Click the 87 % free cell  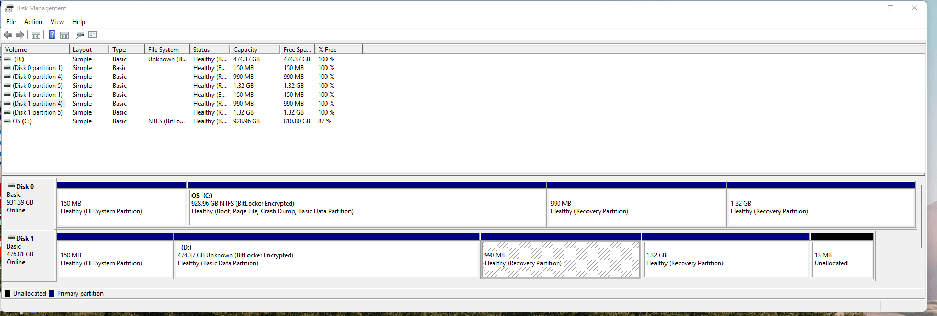pos(325,121)
